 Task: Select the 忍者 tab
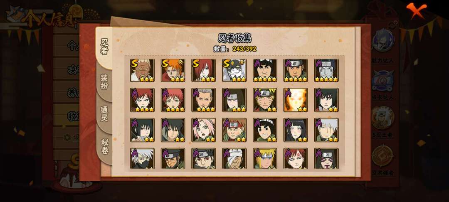[104, 47]
